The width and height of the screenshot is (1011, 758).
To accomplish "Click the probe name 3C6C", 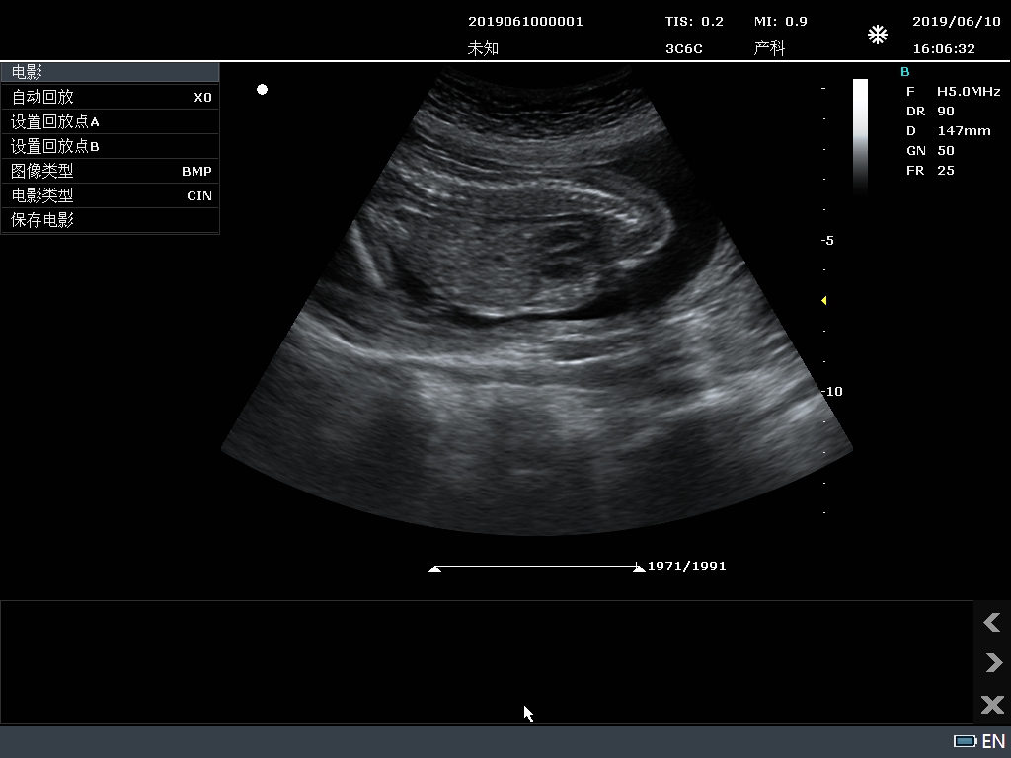I will (684, 49).
